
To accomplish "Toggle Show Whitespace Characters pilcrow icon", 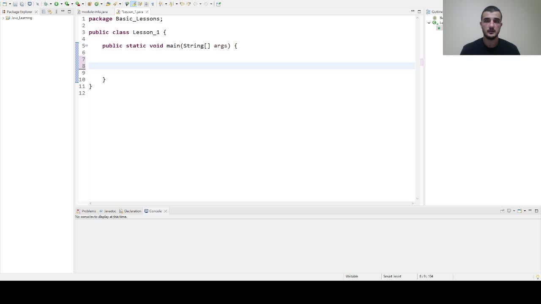I will click(153, 4).
